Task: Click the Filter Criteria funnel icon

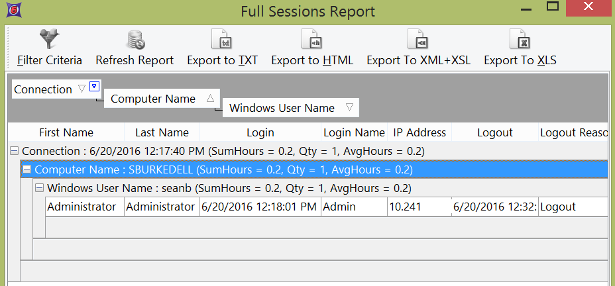Action: click(x=49, y=40)
